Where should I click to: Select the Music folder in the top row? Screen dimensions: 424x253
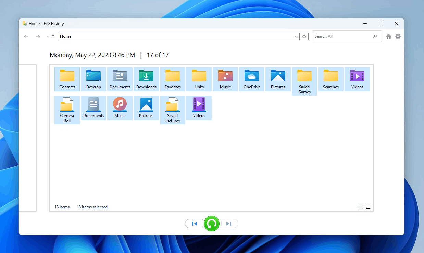click(x=225, y=79)
